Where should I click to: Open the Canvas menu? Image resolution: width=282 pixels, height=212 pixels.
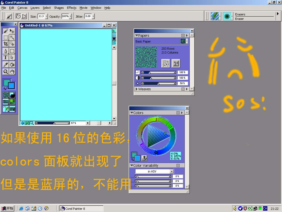(x=22, y=8)
